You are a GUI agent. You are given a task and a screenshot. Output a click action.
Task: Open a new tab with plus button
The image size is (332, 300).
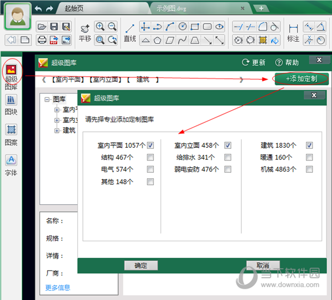(261, 8)
